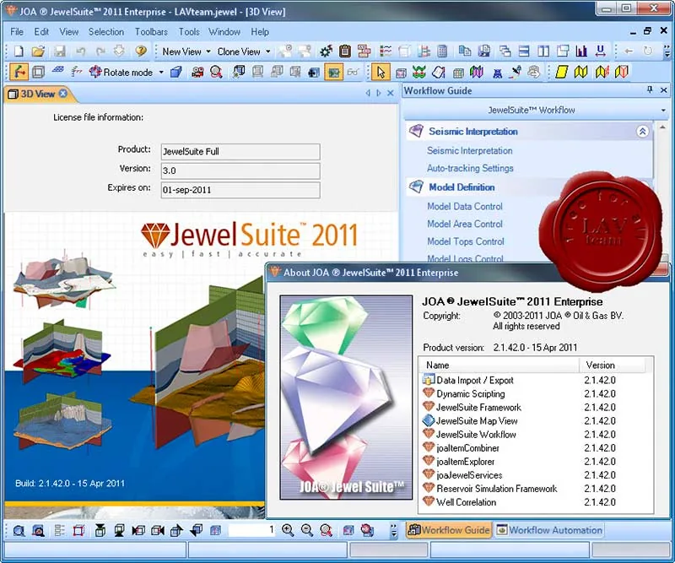The height and width of the screenshot is (563, 675).
Task: Click the Name column header in About dialog
Action: (499, 365)
